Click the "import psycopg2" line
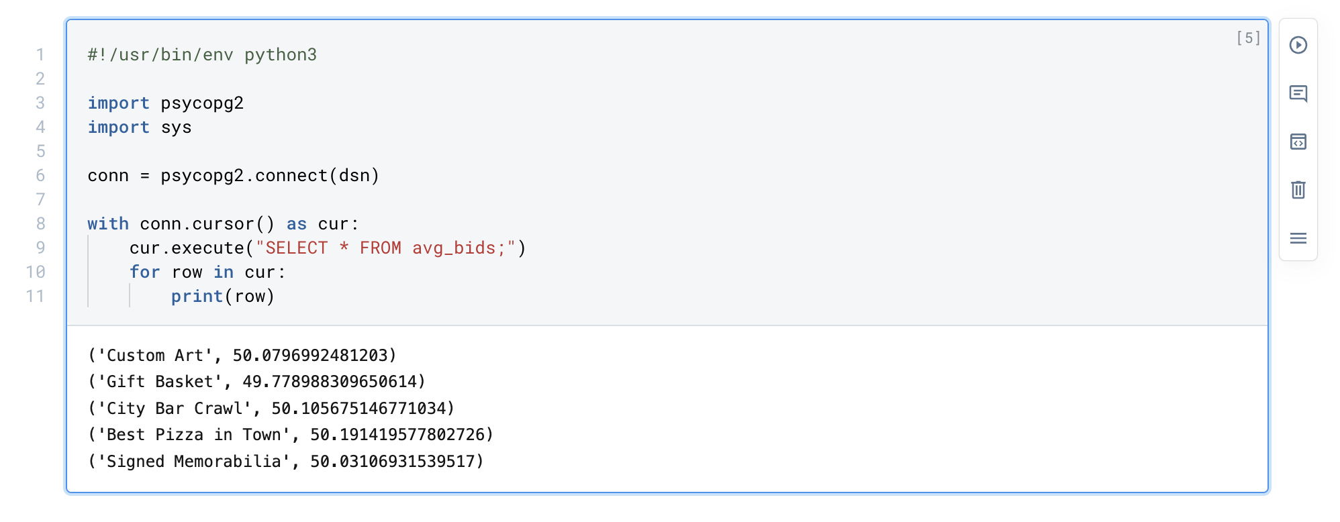Screen dimensions: 1340x522 pos(165,103)
